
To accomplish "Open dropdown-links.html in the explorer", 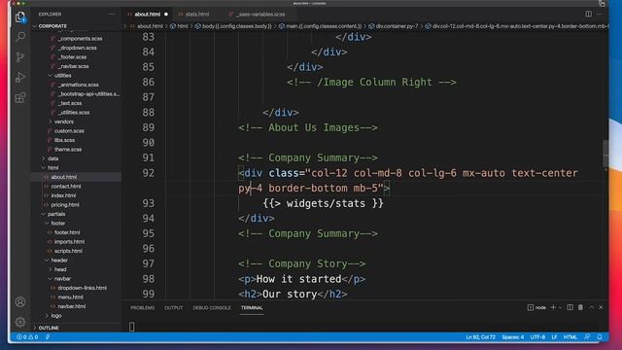I will coord(82,288).
